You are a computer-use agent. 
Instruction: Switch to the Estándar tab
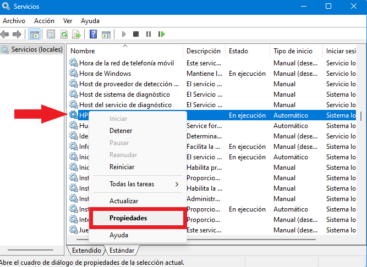pos(122,251)
